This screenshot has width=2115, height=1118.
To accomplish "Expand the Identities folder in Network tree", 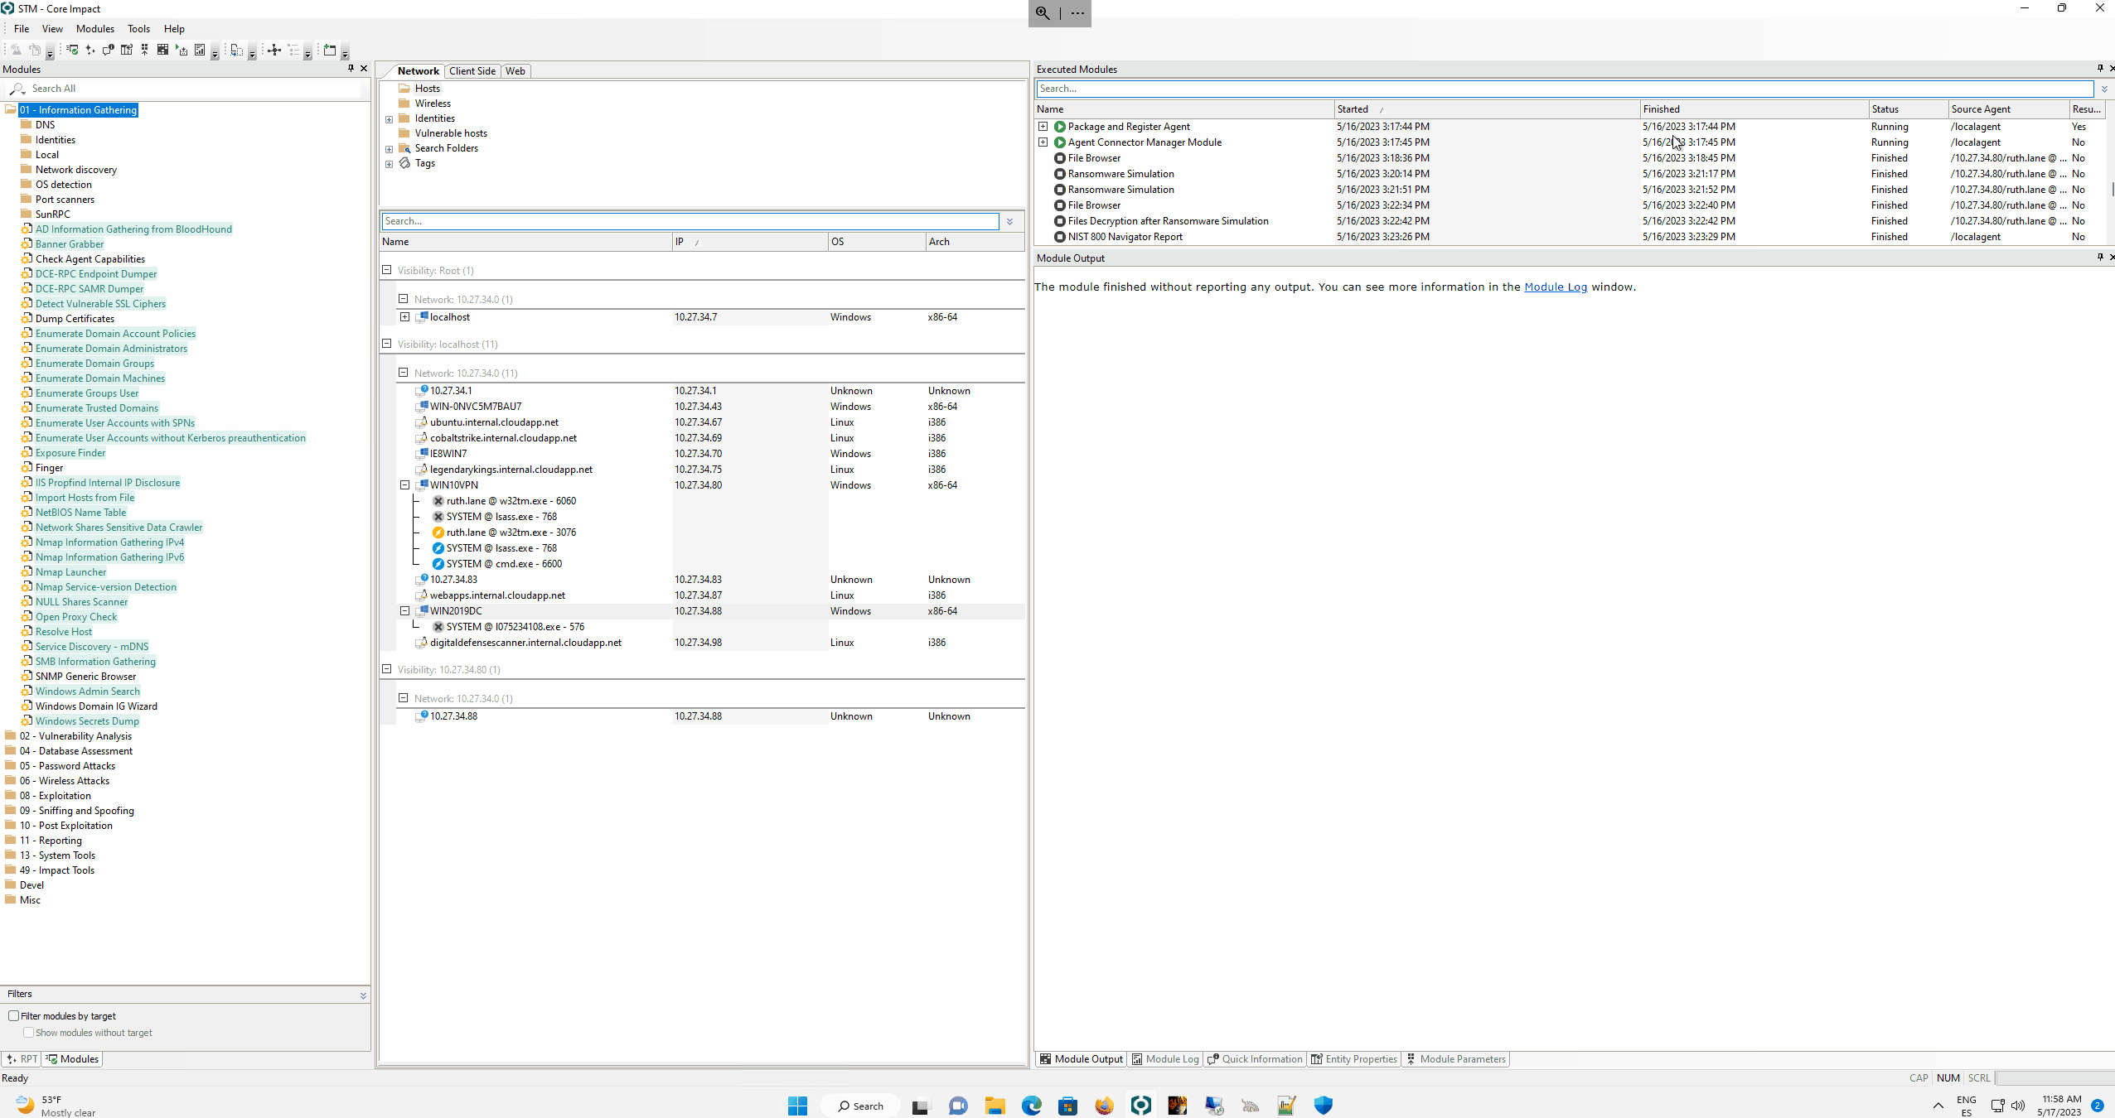I will tap(390, 119).
